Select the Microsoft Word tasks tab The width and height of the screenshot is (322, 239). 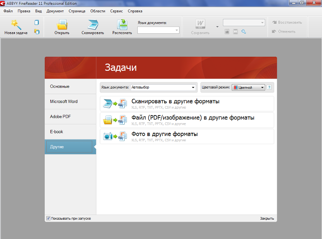pos(70,101)
